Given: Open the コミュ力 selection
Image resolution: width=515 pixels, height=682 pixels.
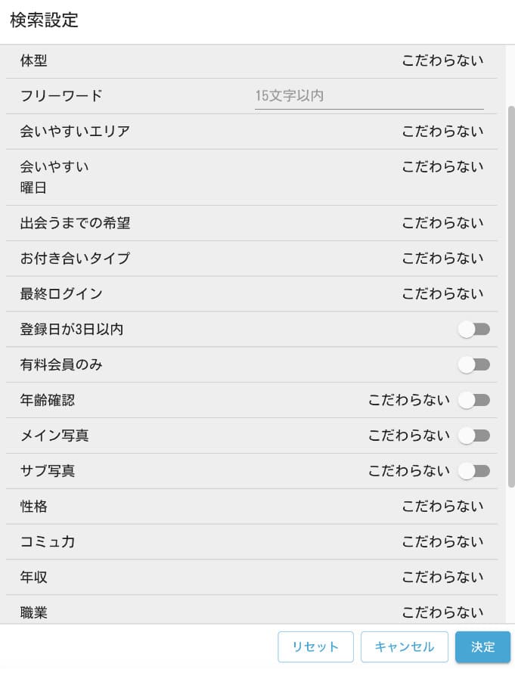Looking at the screenshot, I should click(442, 542).
